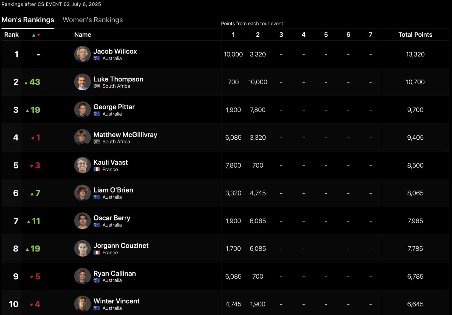Viewport: 452px width, 315px height.
Task: Click Ryan Callinan's avatar
Action: coord(83,276)
